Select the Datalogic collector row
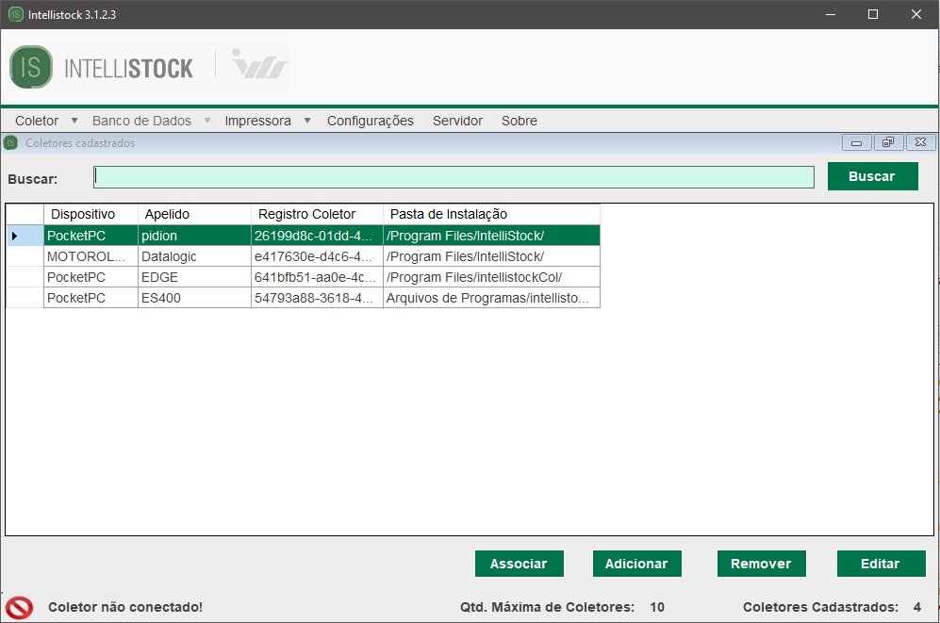940x623 pixels. coord(193,256)
